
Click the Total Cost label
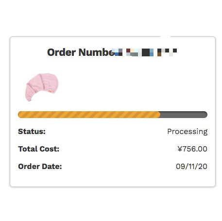coord(39,149)
